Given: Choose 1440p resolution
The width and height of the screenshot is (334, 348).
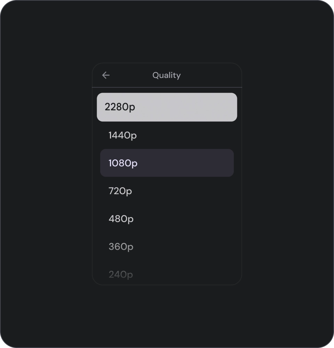Looking at the screenshot, I should coord(167,135).
